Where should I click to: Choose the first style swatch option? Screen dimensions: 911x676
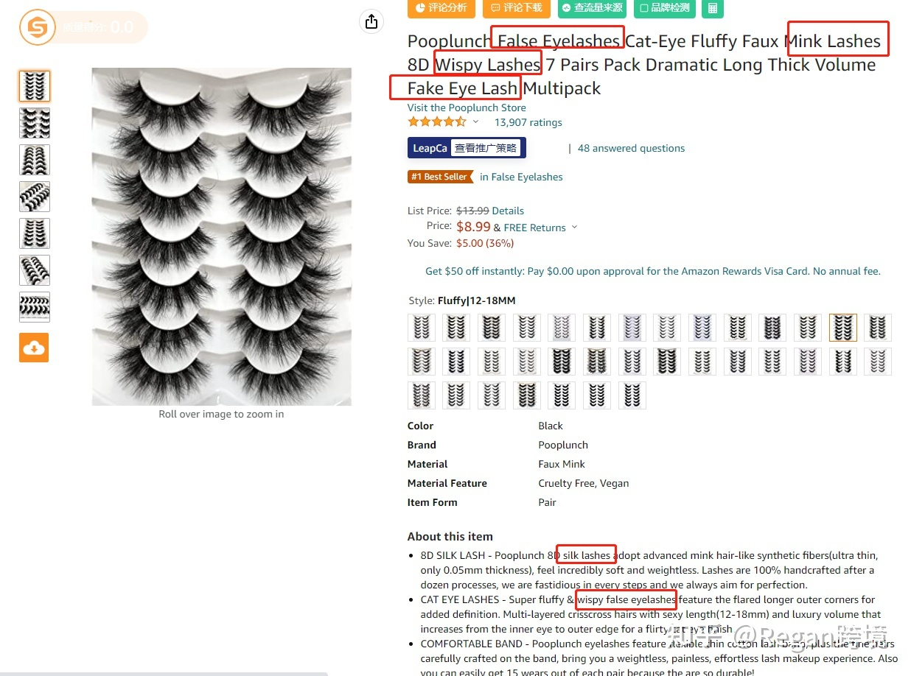[x=422, y=328]
